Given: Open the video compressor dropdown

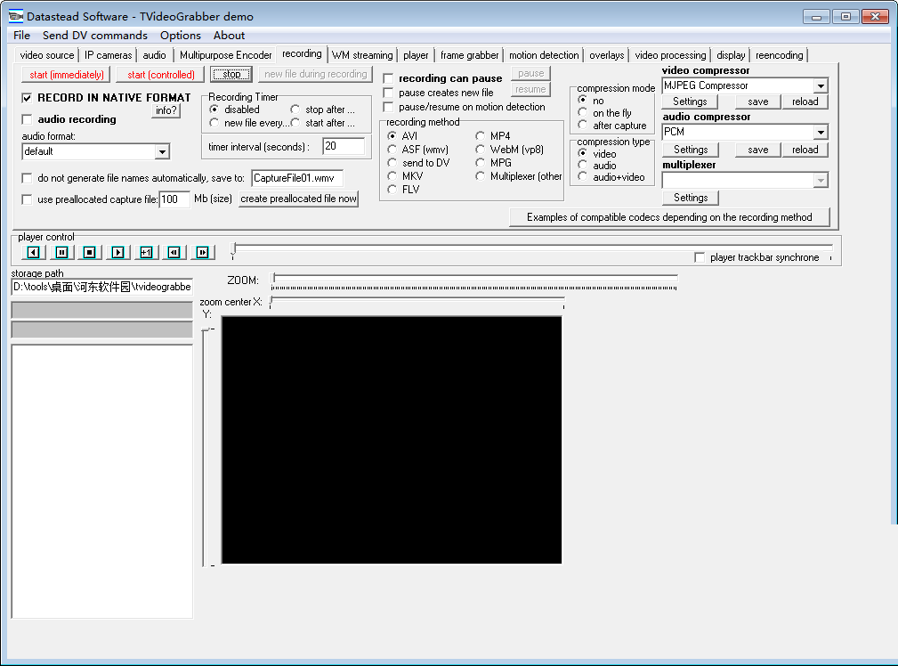Looking at the screenshot, I should (821, 86).
